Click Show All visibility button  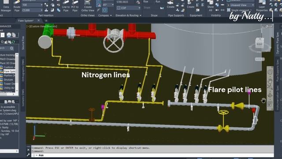pyautogui.click(x=211, y=6)
